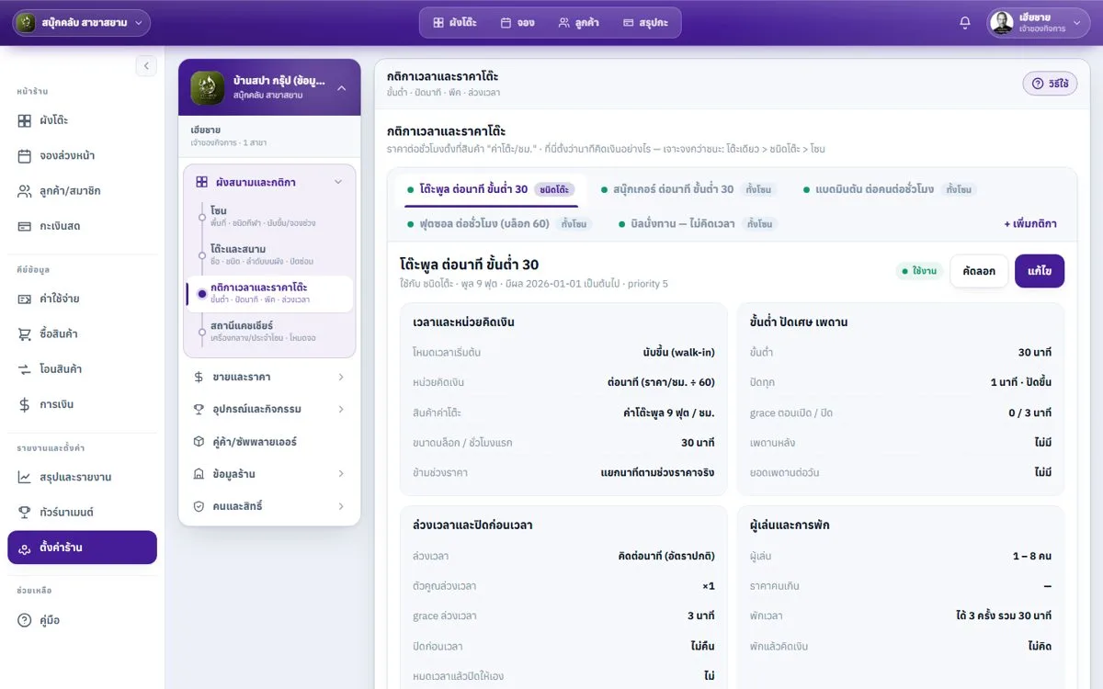Expand ขายและราคา settings section

[x=269, y=378]
